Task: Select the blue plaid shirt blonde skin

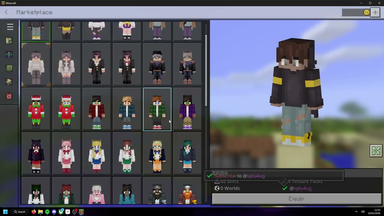Action: tap(127, 109)
